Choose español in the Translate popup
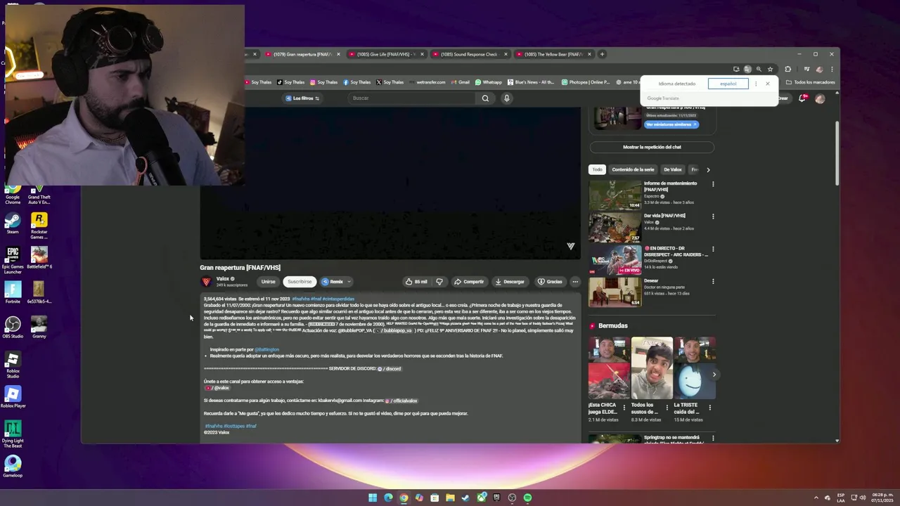Image resolution: width=900 pixels, height=506 pixels. click(728, 84)
